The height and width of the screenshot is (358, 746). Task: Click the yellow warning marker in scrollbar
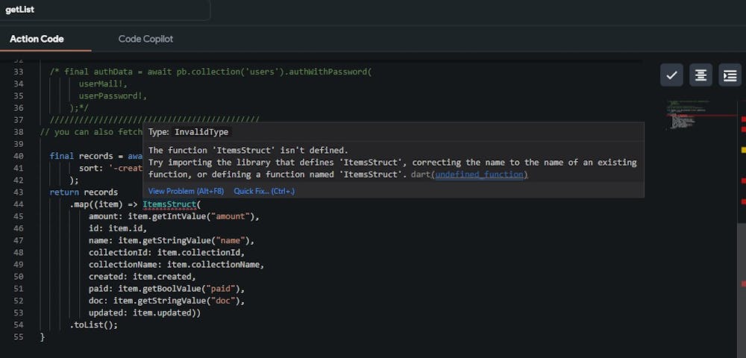743,149
